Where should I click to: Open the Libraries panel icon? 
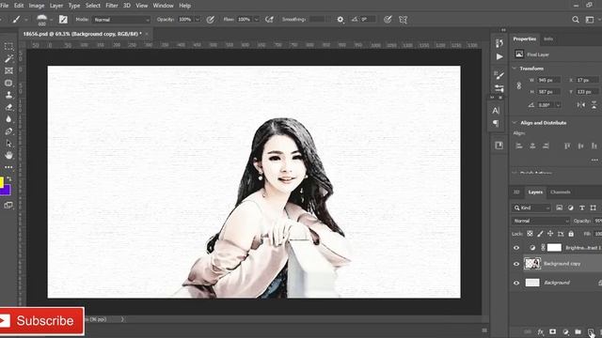coord(499,146)
